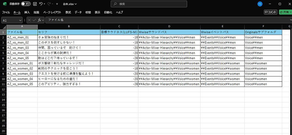Select column D header
This screenshot has width=292, height=135.
[169, 26]
